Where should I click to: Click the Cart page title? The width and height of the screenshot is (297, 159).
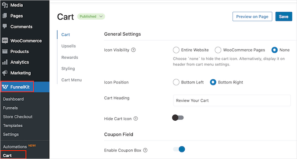coord(66,17)
